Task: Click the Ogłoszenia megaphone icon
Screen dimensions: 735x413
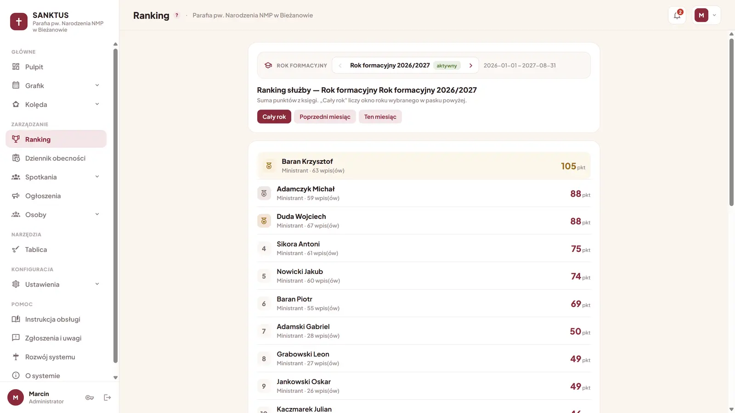Action: click(x=16, y=195)
